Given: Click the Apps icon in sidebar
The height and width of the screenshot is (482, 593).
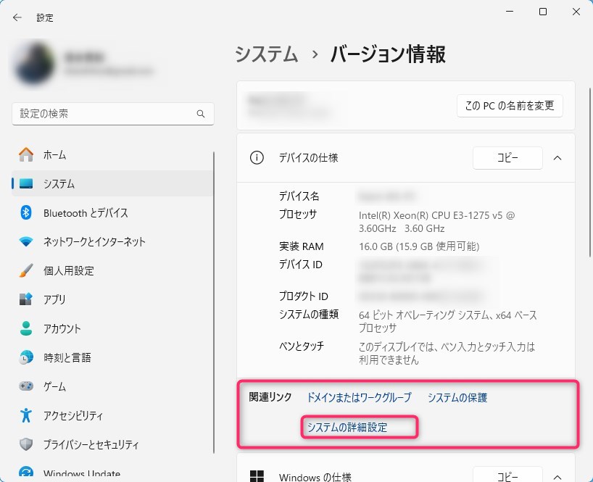Looking at the screenshot, I should 26,299.
